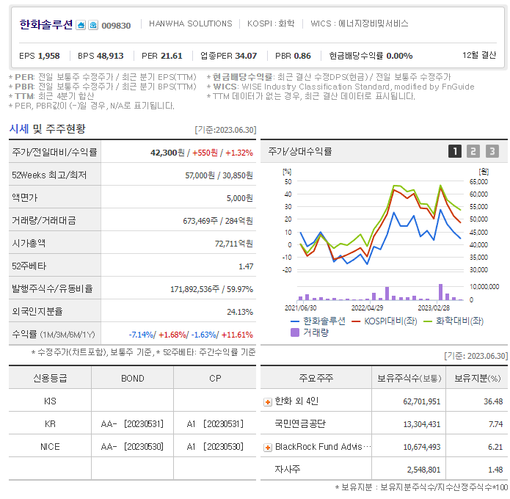Expand the 한화 외 4인 shareholder row
This screenshot has height=499, width=510.
point(268,402)
